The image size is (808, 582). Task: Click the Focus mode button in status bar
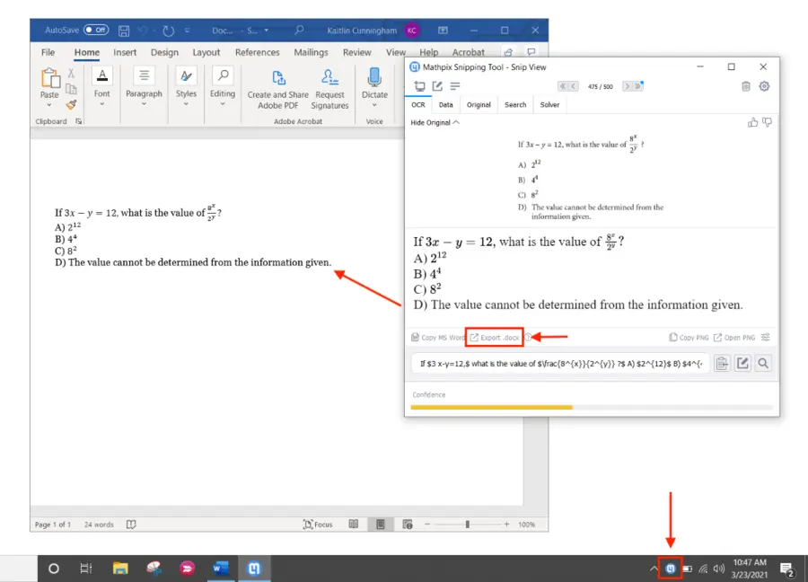click(318, 525)
